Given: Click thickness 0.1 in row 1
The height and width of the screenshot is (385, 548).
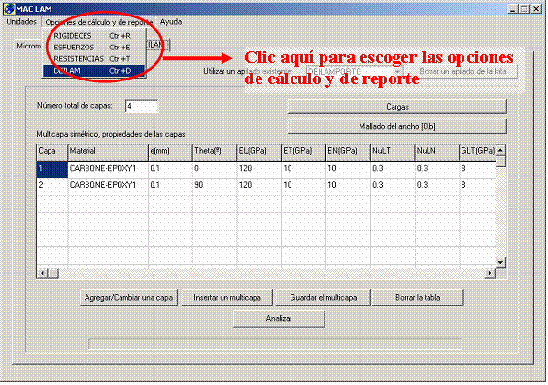Looking at the screenshot, I should 170,170.
